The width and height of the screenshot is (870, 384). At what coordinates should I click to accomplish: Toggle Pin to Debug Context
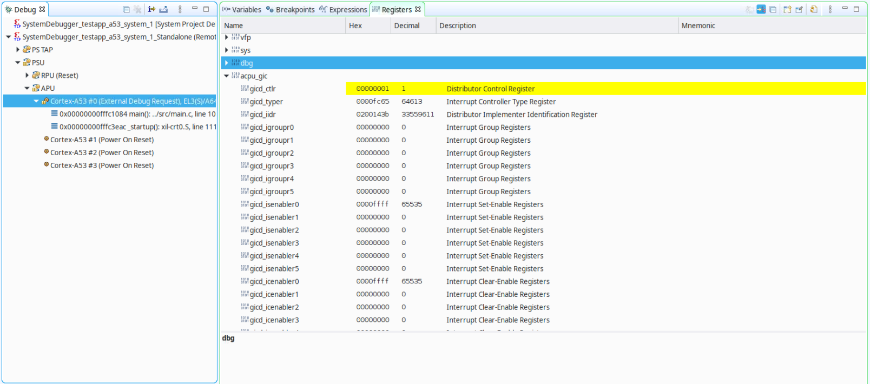(799, 9)
